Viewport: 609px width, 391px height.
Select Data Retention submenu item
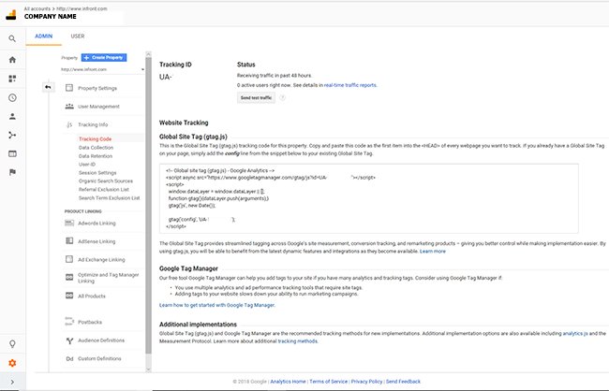point(96,156)
